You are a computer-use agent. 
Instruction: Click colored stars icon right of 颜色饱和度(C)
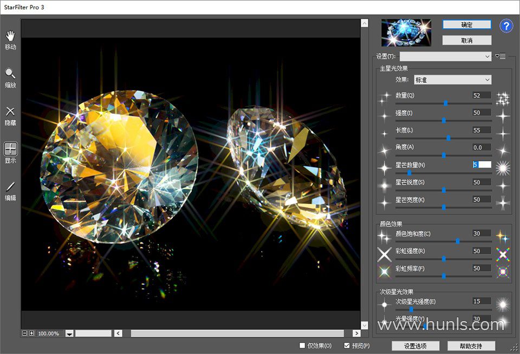tap(503, 237)
